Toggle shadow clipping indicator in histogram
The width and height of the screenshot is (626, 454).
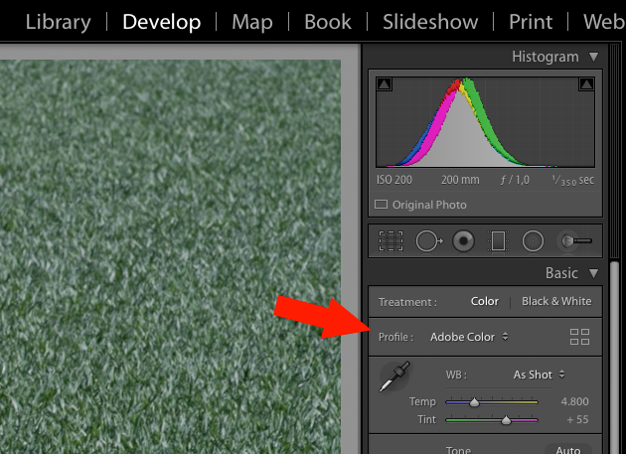[x=385, y=84]
